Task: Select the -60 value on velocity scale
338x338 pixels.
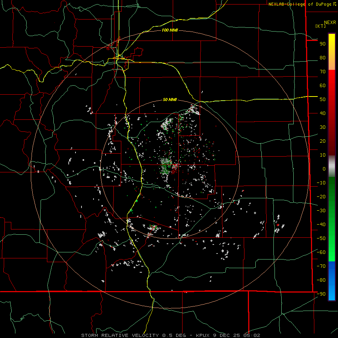Action: 321,252
